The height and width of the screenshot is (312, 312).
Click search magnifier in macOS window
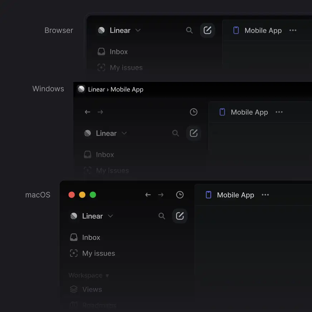click(x=162, y=216)
